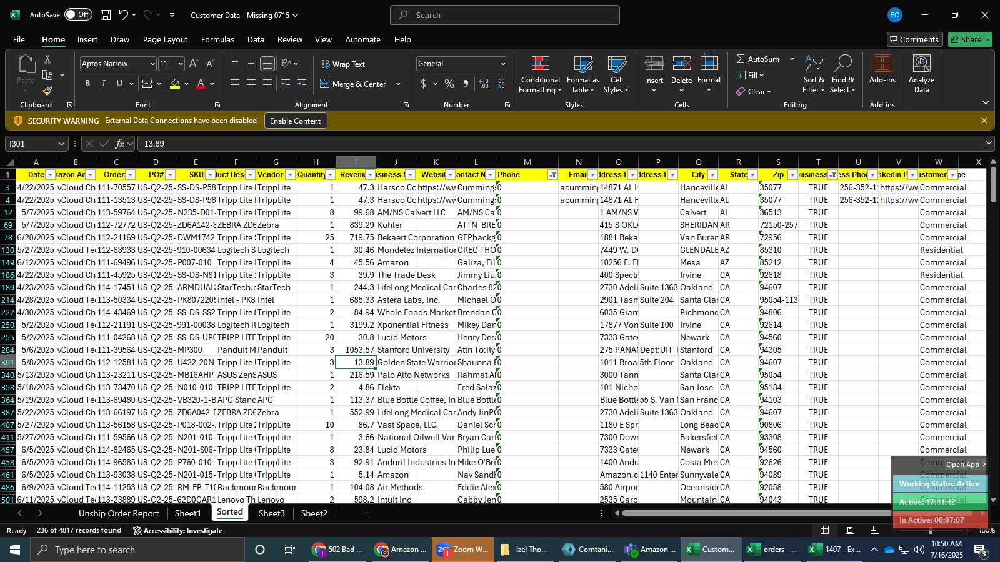Open the File menu
This screenshot has height=562, width=1000.
(x=19, y=39)
